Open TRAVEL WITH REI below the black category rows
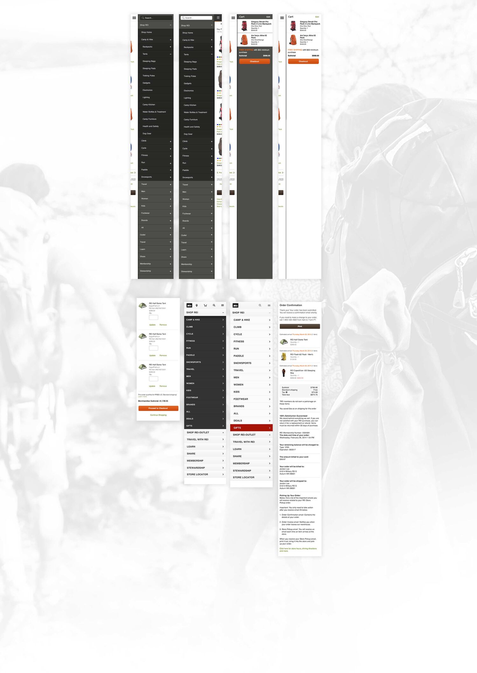Image resolution: width=477 pixels, height=673 pixels. tap(205, 439)
